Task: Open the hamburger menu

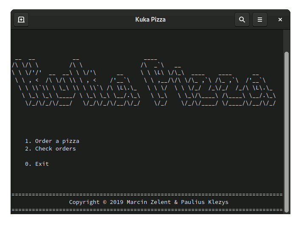Action: tap(260, 20)
